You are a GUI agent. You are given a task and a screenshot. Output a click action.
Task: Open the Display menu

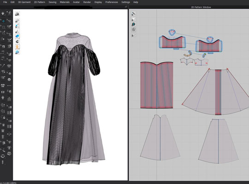click(x=98, y=2)
